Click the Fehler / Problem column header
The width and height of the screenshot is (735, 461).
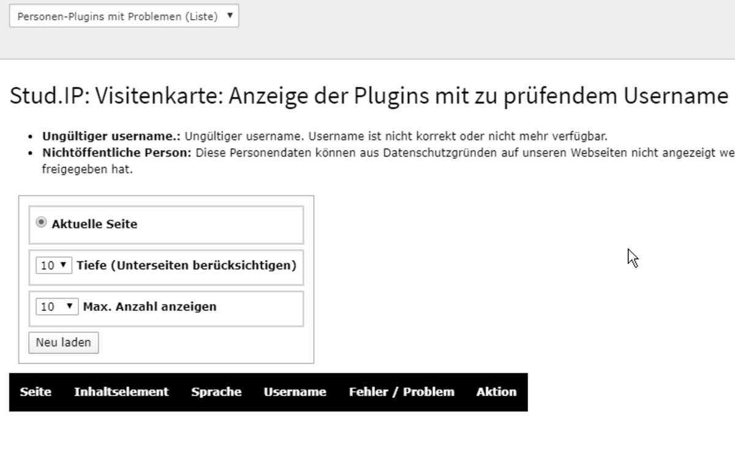click(402, 392)
